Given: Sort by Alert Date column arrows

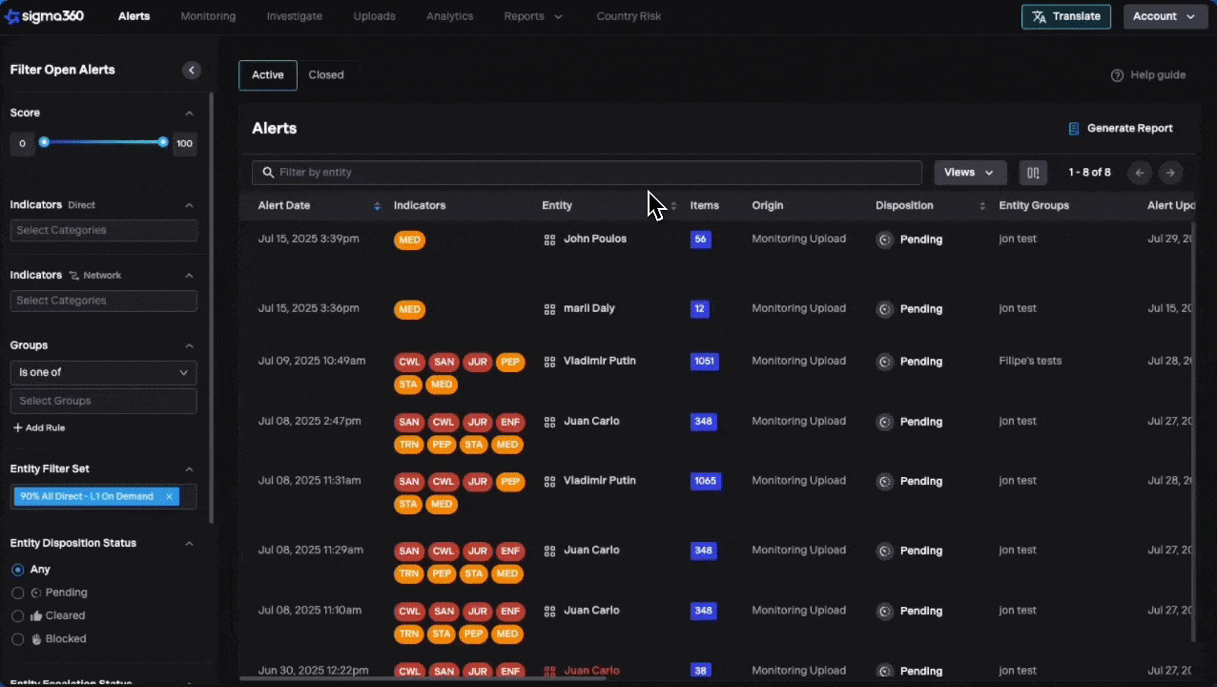Looking at the screenshot, I should [x=377, y=206].
